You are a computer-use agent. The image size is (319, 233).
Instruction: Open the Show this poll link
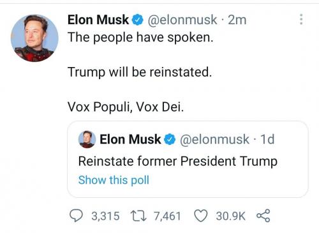click(114, 180)
